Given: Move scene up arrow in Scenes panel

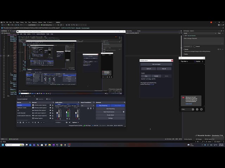Looking at the screenshot, I should (x=26, y=122).
